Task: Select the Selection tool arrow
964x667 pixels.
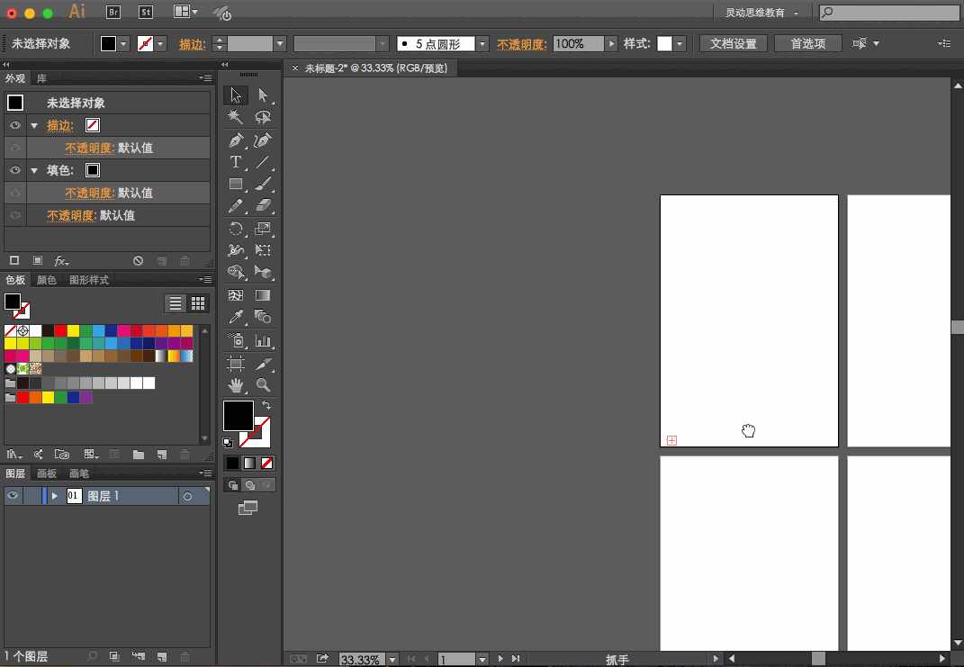Action: 236,95
